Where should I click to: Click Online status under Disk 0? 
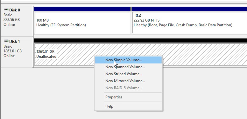tap(9, 24)
